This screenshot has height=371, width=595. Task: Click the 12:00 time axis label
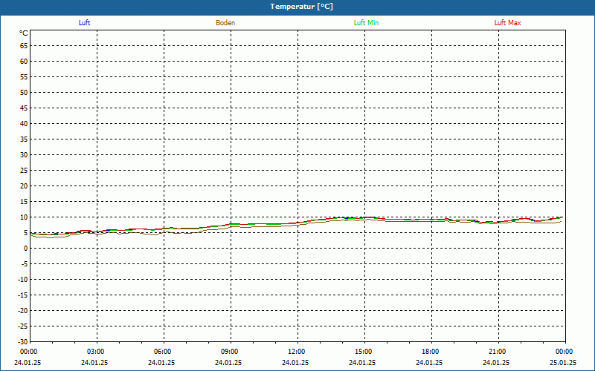point(296,352)
